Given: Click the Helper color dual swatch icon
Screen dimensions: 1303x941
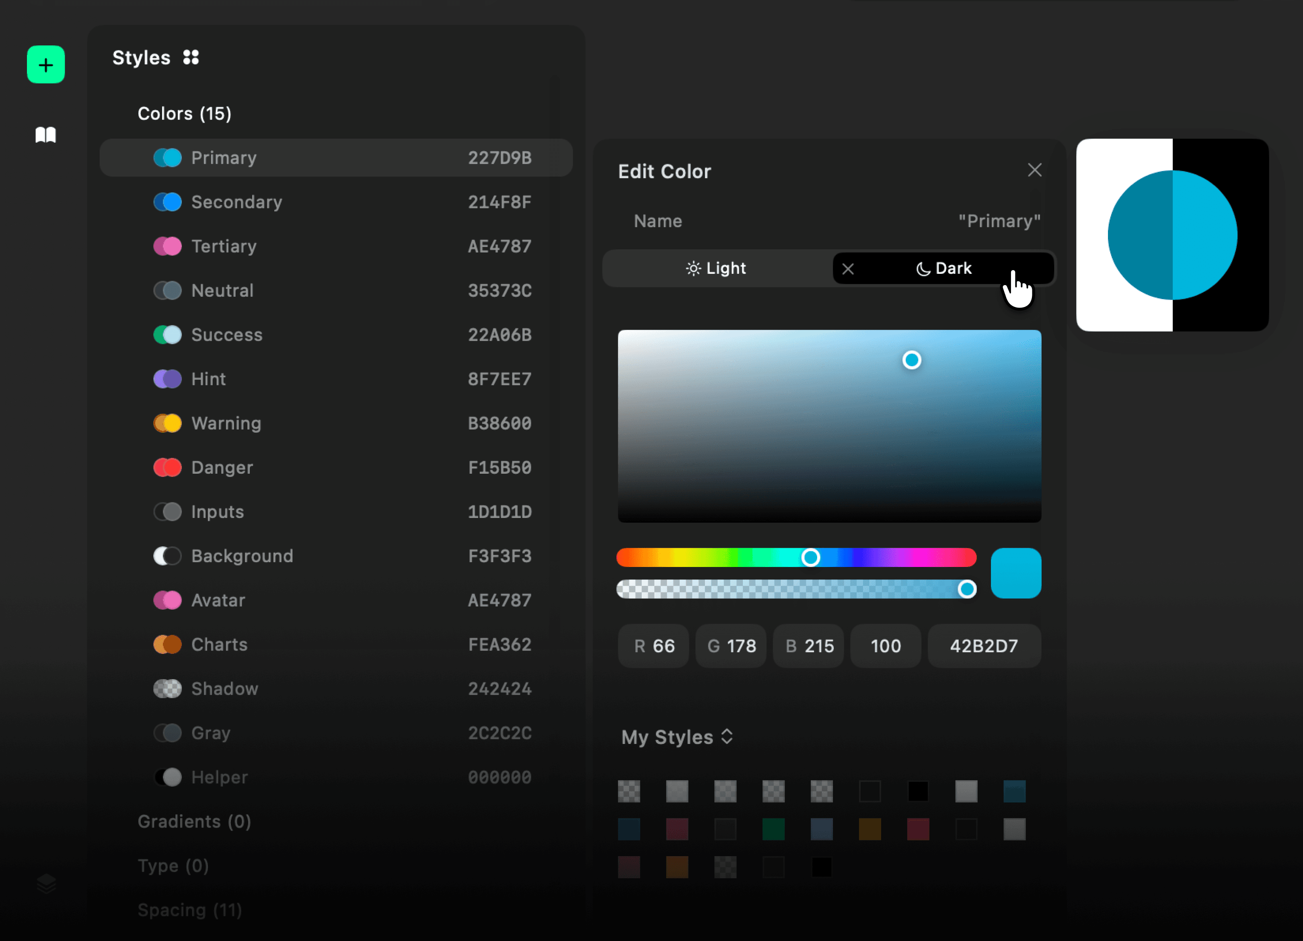Looking at the screenshot, I should point(167,777).
